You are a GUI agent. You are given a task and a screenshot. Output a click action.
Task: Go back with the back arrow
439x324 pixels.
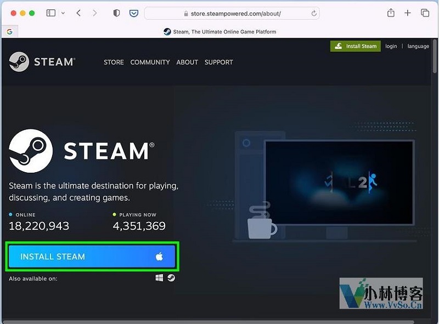(78, 13)
